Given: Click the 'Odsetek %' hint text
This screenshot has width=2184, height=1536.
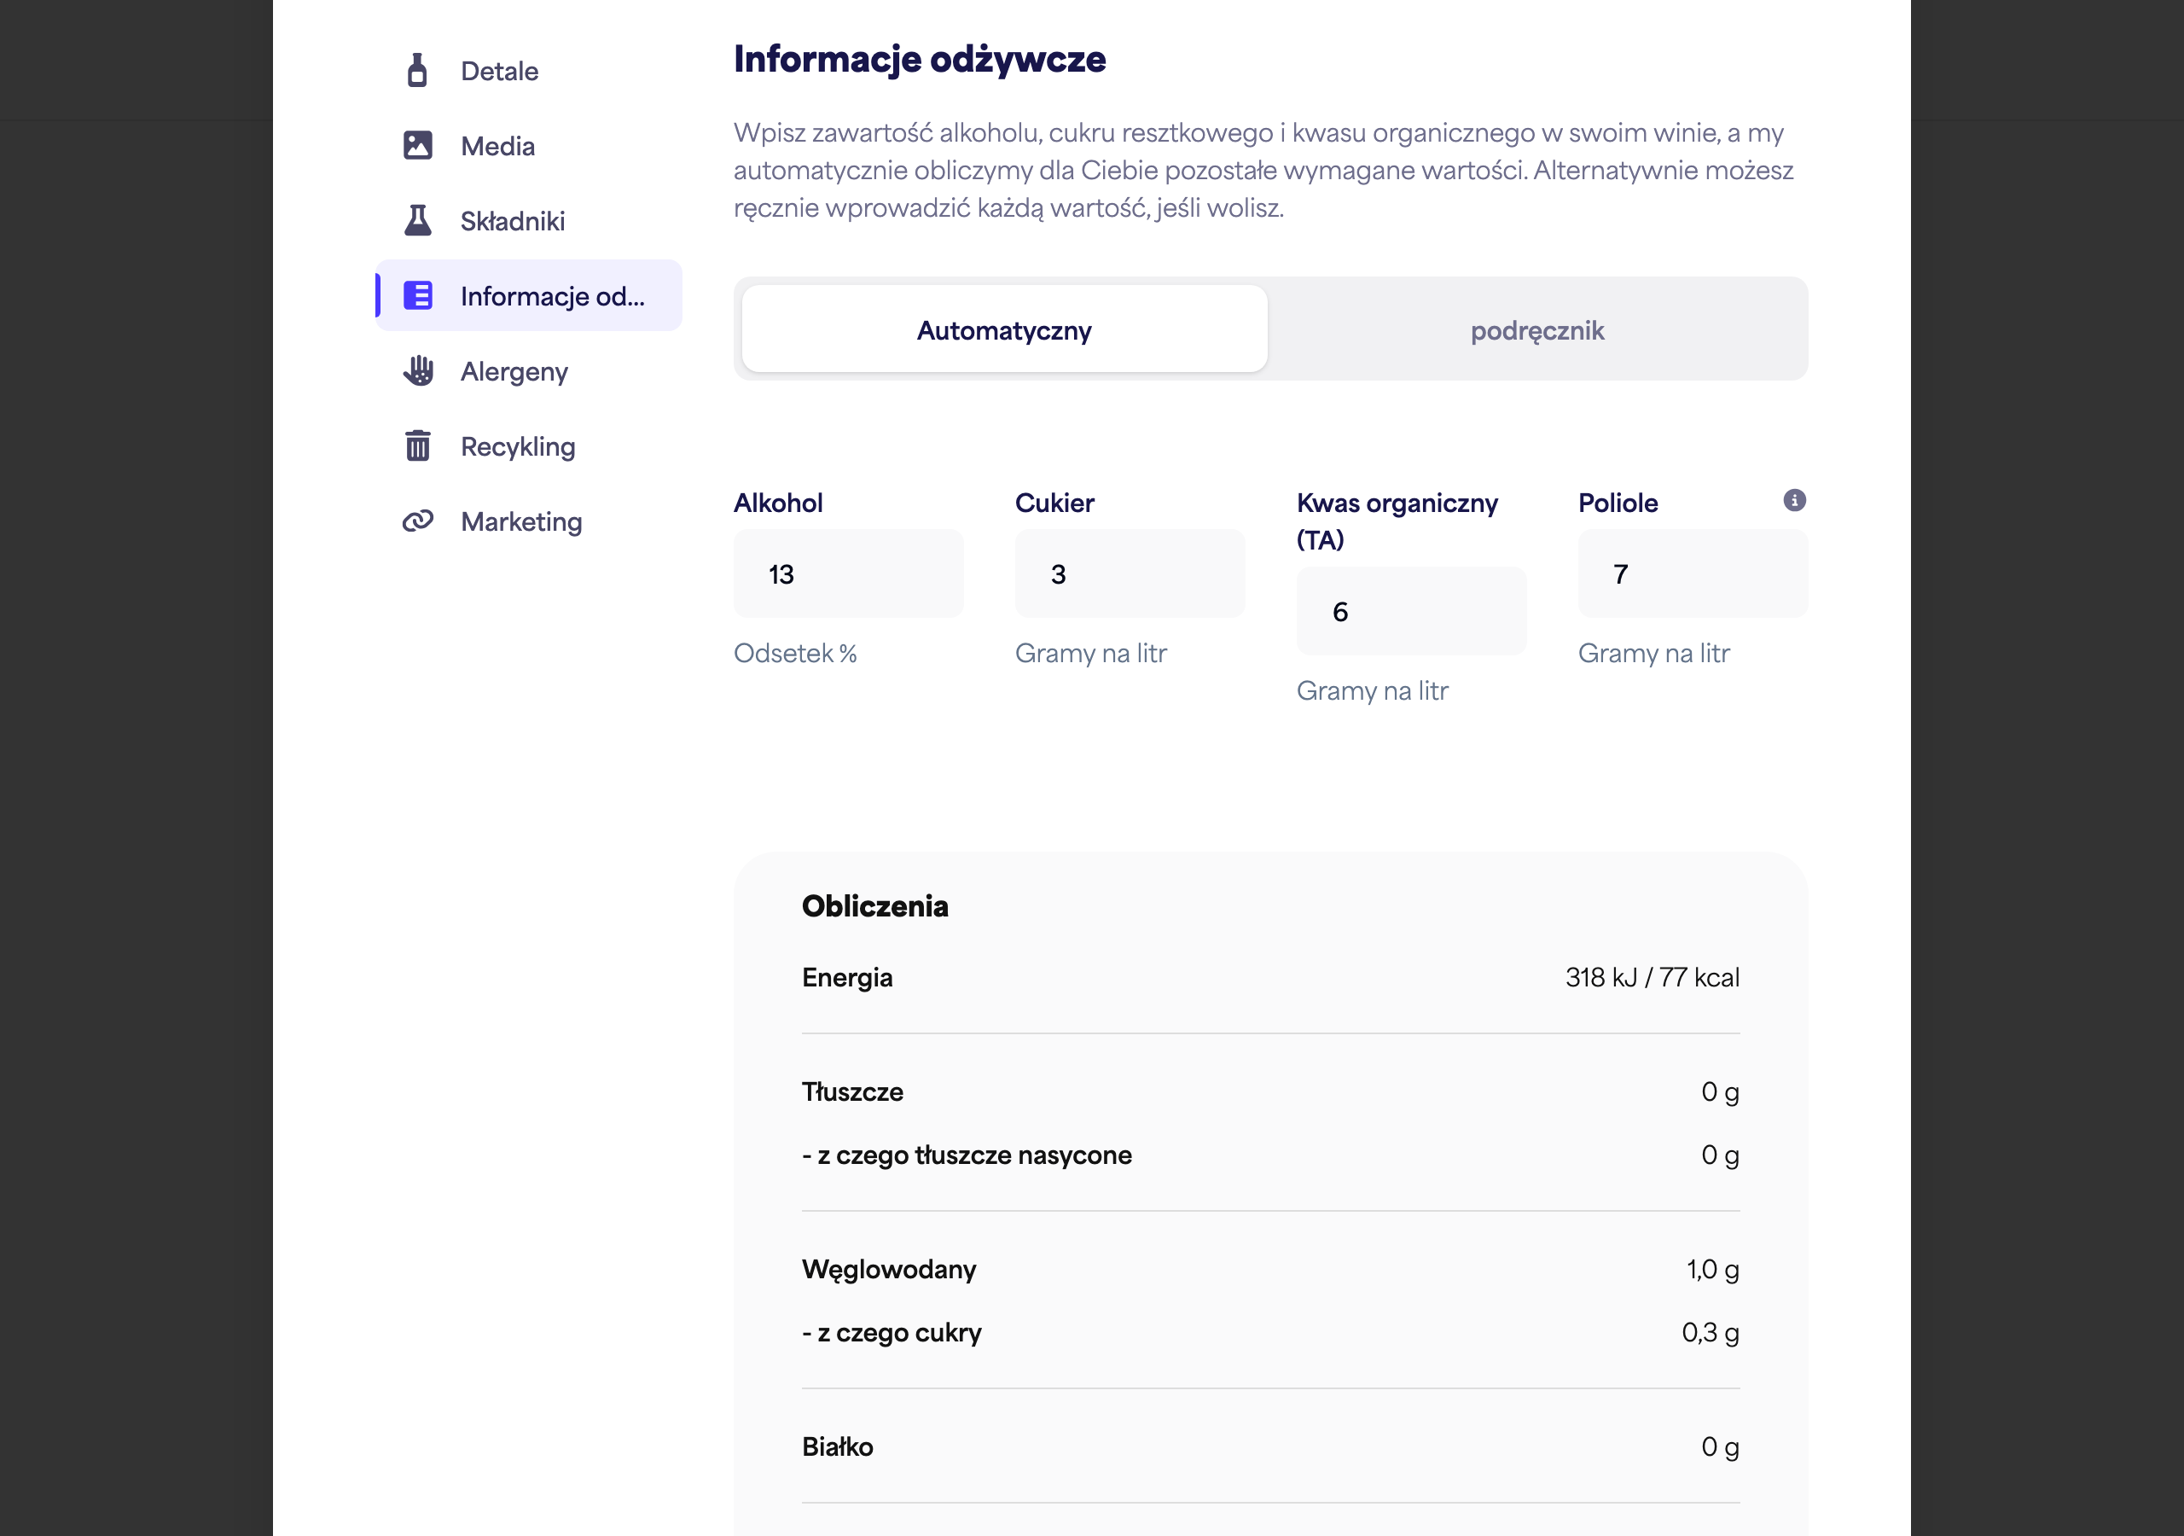Looking at the screenshot, I should (795, 653).
